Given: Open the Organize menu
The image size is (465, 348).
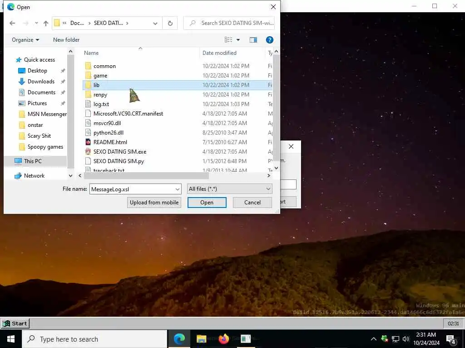Looking at the screenshot, I should click(x=25, y=40).
